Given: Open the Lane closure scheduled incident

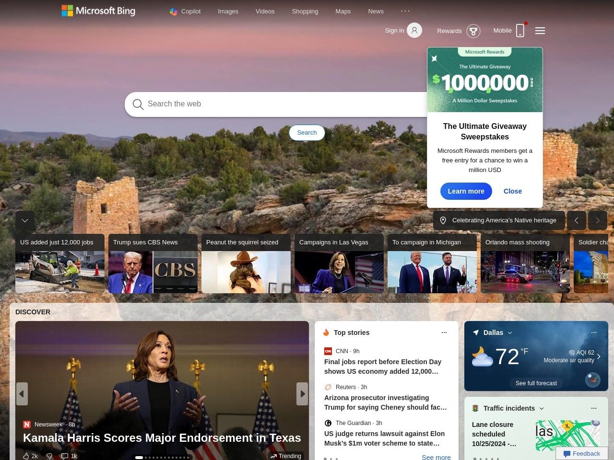Looking at the screenshot, I should (x=494, y=434).
